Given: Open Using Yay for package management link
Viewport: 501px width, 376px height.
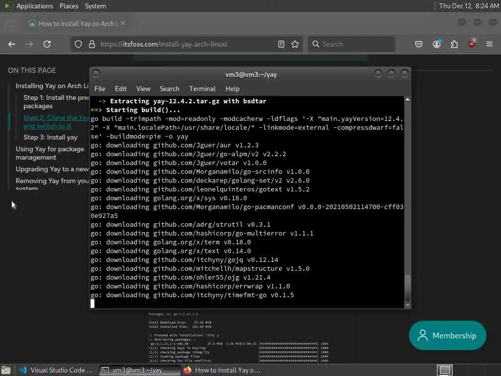Looking at the screenshot, I should coord(50,153).
